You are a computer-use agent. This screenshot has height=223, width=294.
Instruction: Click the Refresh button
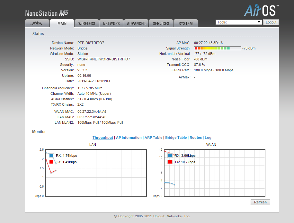pos(260,202)
